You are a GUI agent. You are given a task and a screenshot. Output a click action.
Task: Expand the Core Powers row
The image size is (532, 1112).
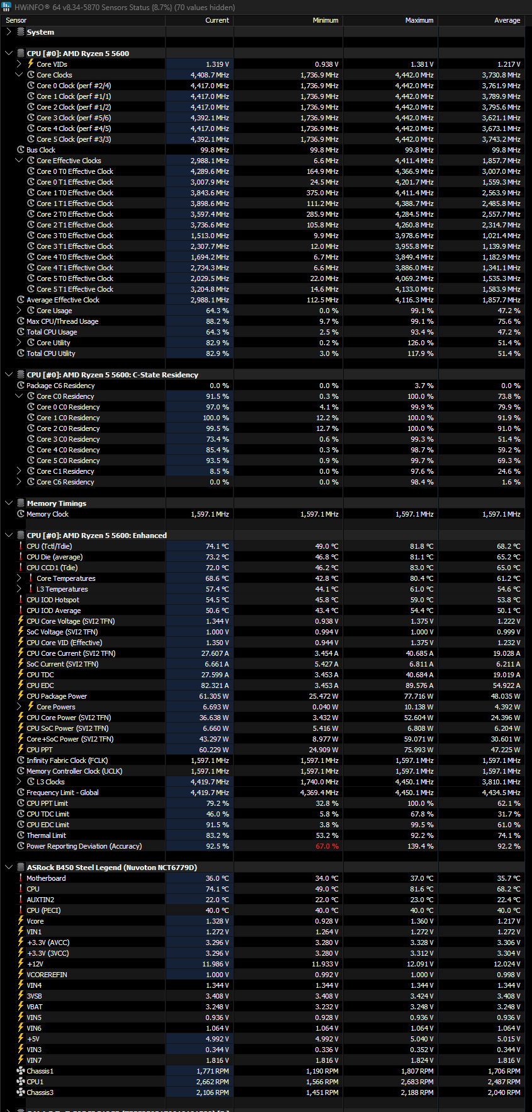pos(19,706)
